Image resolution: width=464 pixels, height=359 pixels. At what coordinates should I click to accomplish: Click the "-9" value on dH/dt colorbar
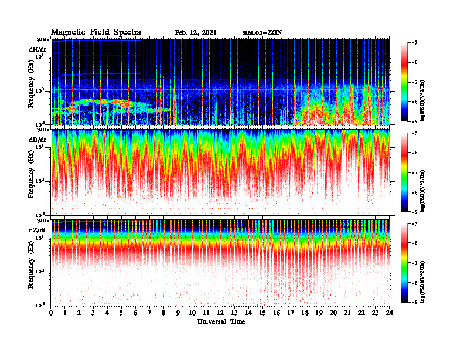click(x=415, y=121)
